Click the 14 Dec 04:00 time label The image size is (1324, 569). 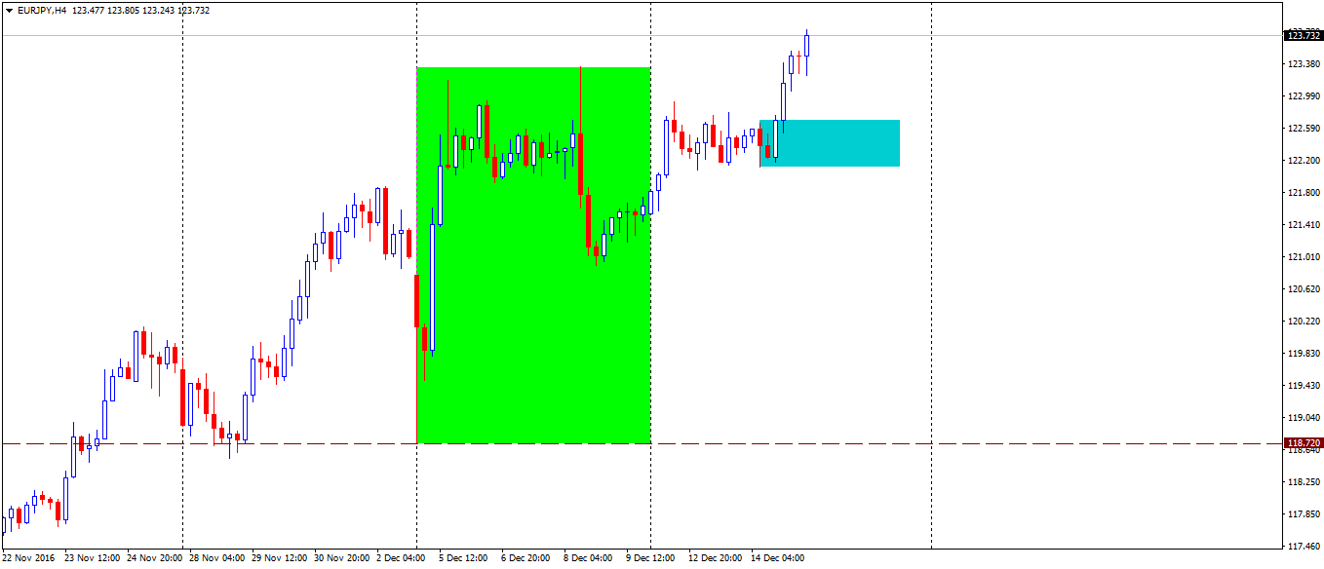pyautogui.click(x=778, y=558)
